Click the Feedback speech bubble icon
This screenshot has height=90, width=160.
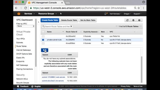tap(18, 86)
